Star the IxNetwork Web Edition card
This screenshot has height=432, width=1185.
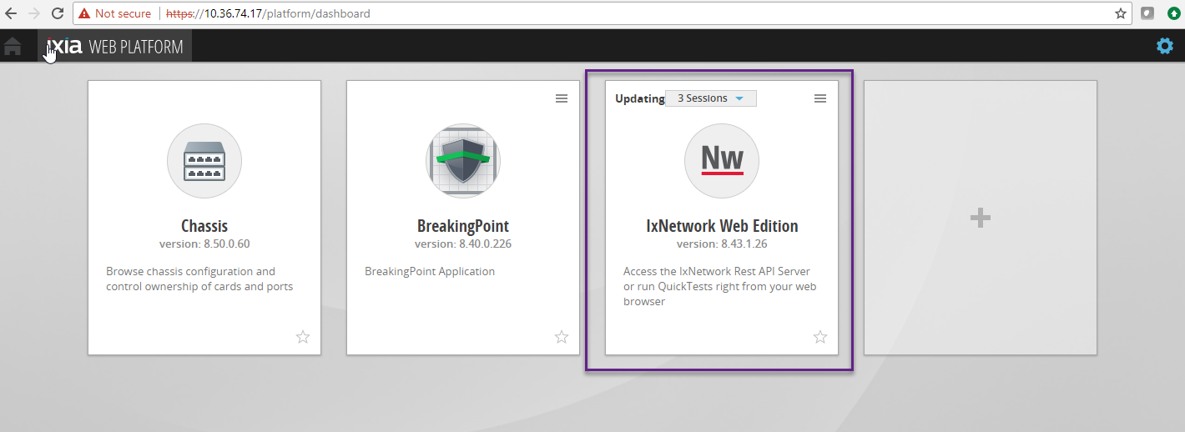pos(820,337)
